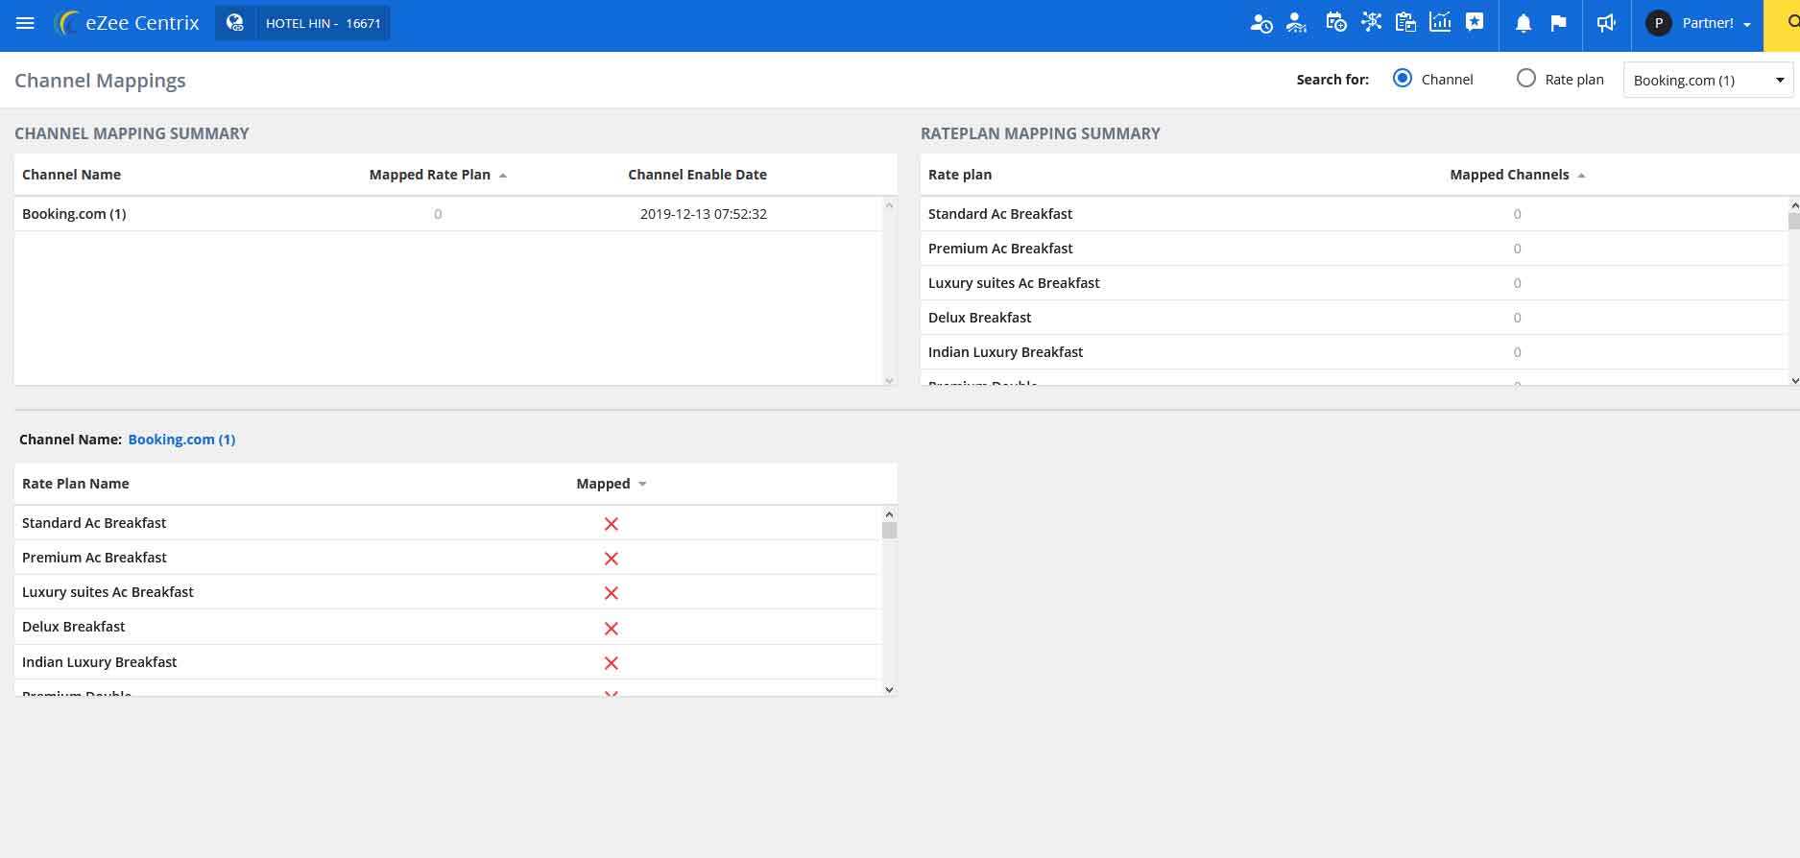Screen dimensions: 1800x858
Task: Open the megaphone announcements icon
Action: pyautogui.click(x=1606, y=23)
